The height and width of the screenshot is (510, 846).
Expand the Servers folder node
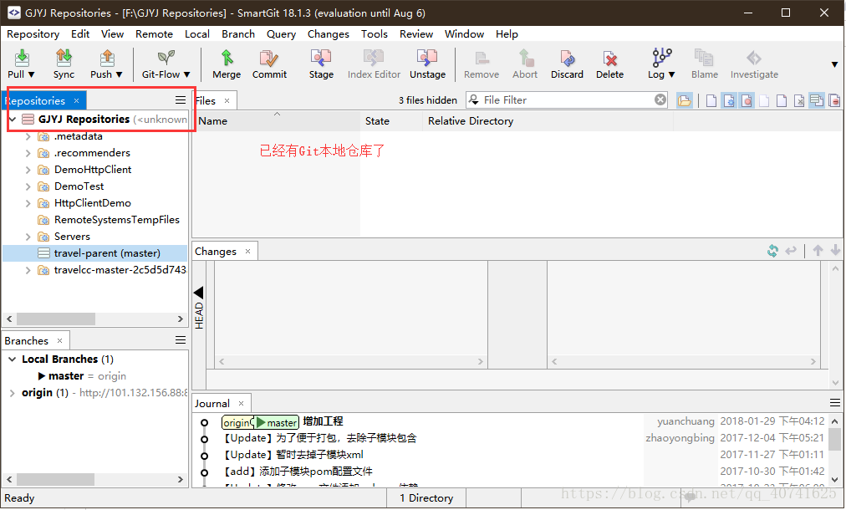[x=28, y=237]
